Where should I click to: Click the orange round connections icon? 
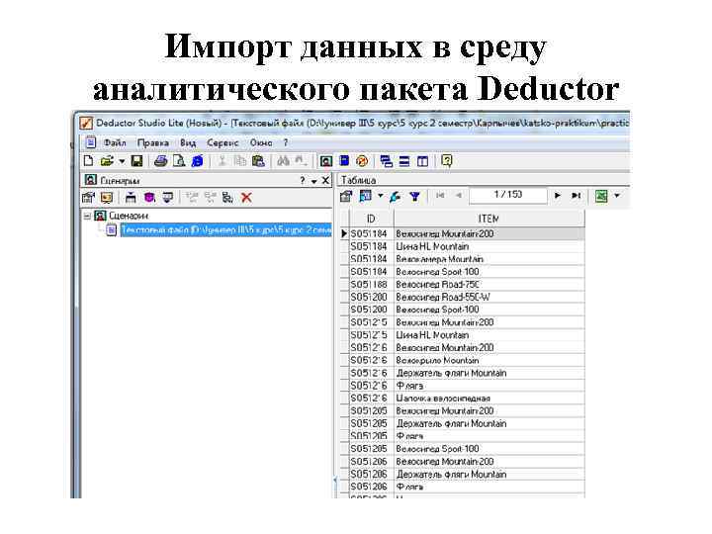pos(362,161)
